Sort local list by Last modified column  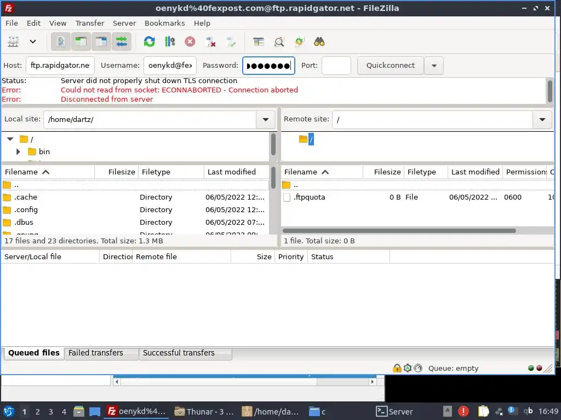tap(236, 172)
